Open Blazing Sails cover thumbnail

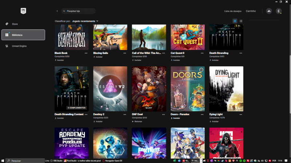110,37
